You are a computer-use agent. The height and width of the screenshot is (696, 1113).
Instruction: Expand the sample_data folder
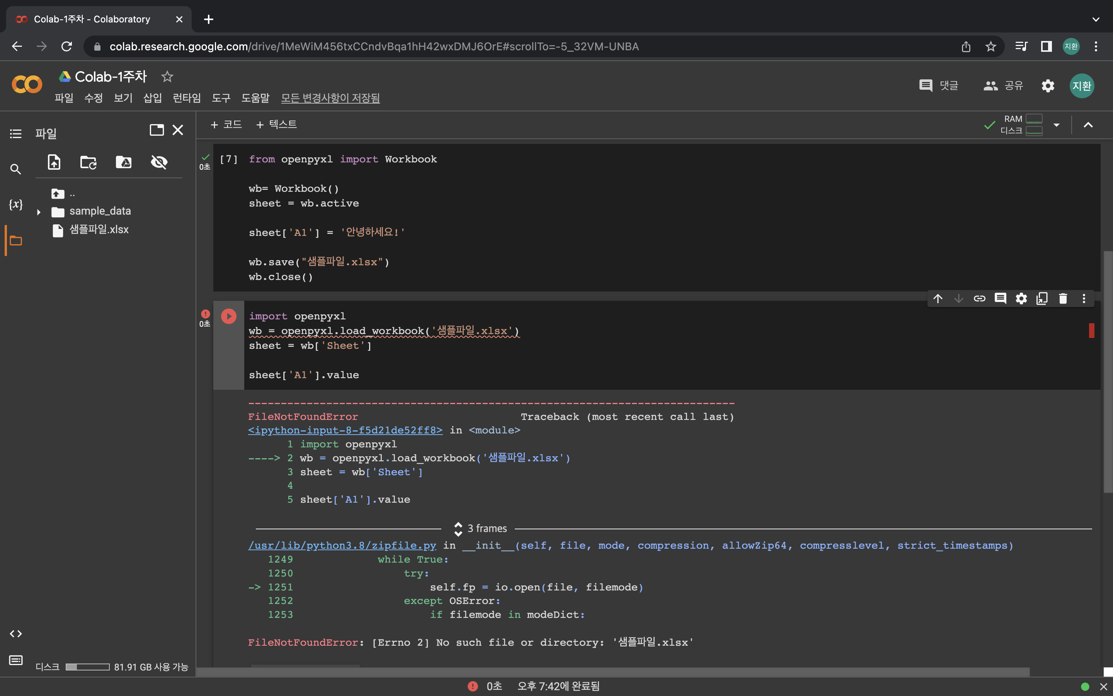pyautogui.click(x=39, y=212)
